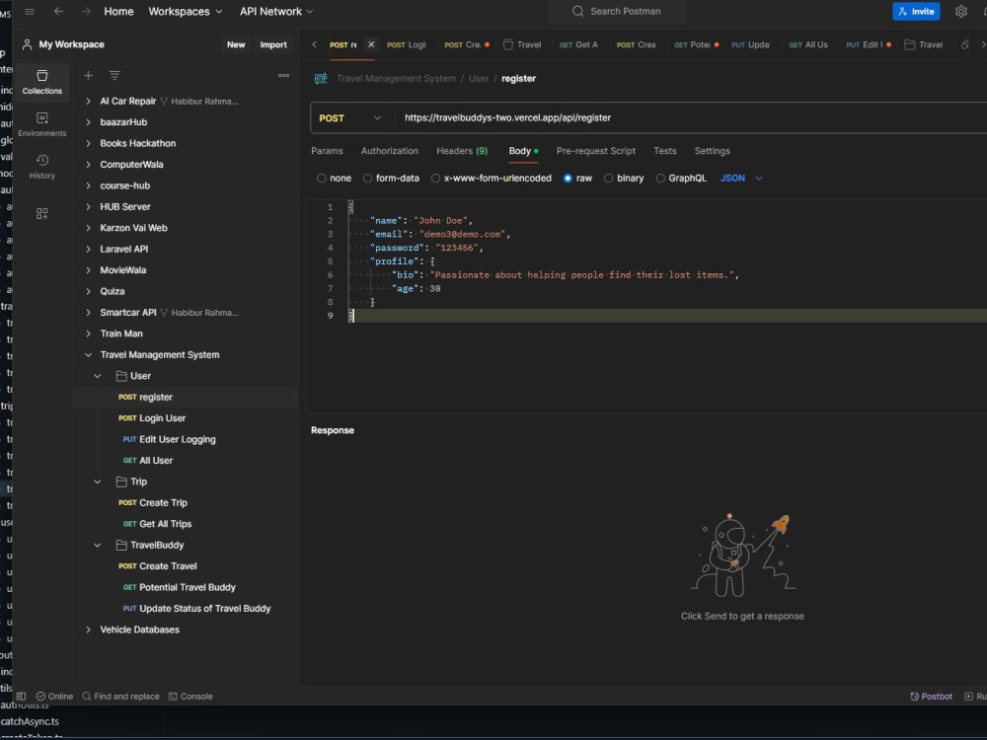The width and height of the screenshot is (987, 740).
Task: Open the GET All User request
Action: 148,461
